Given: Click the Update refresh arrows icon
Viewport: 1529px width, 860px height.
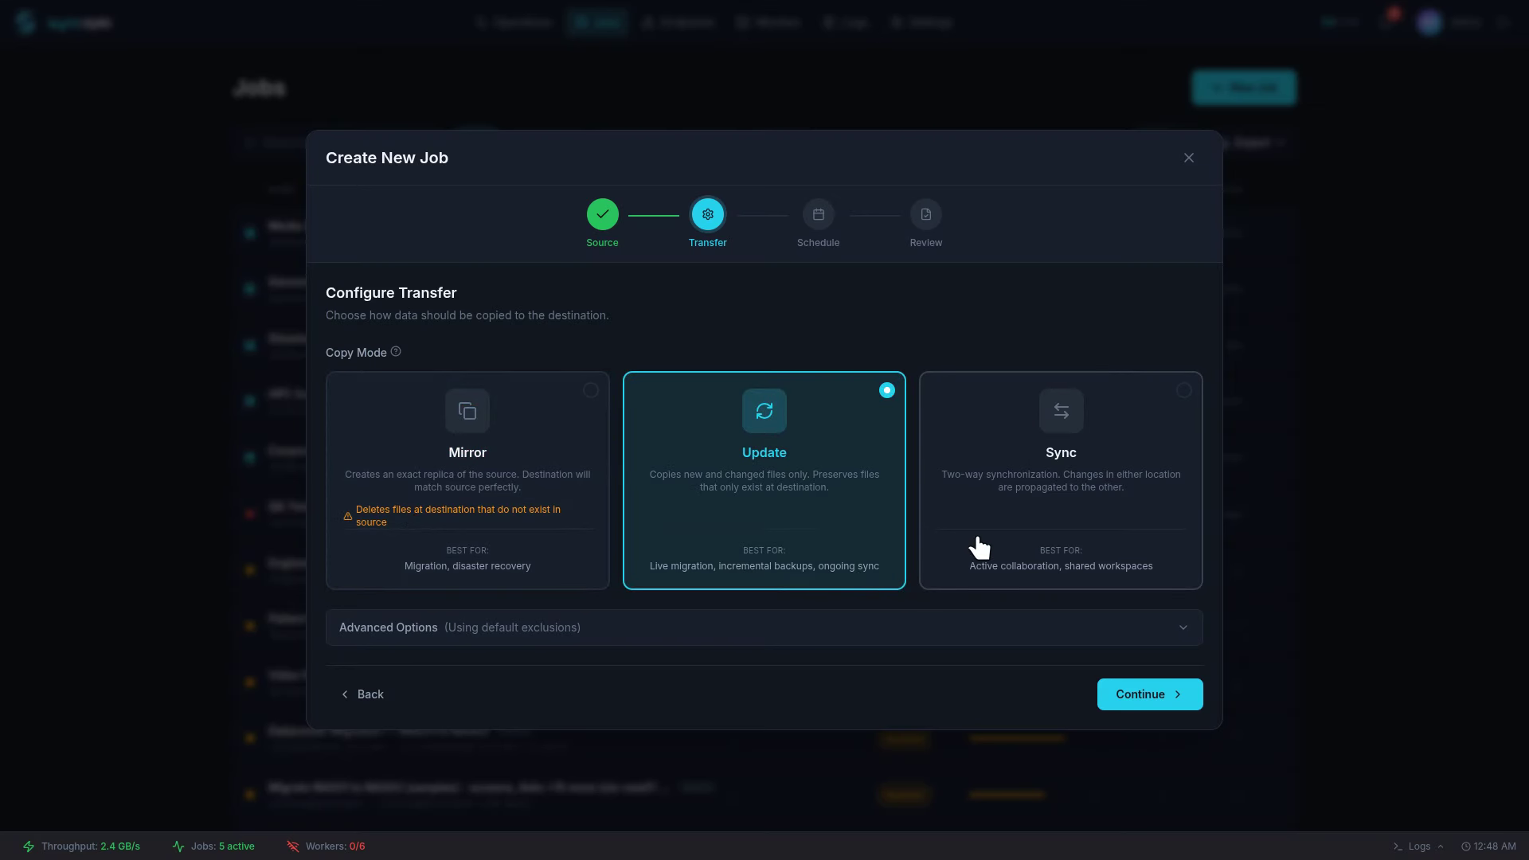Looking at the screenshot, I should [x=764, y=411].
